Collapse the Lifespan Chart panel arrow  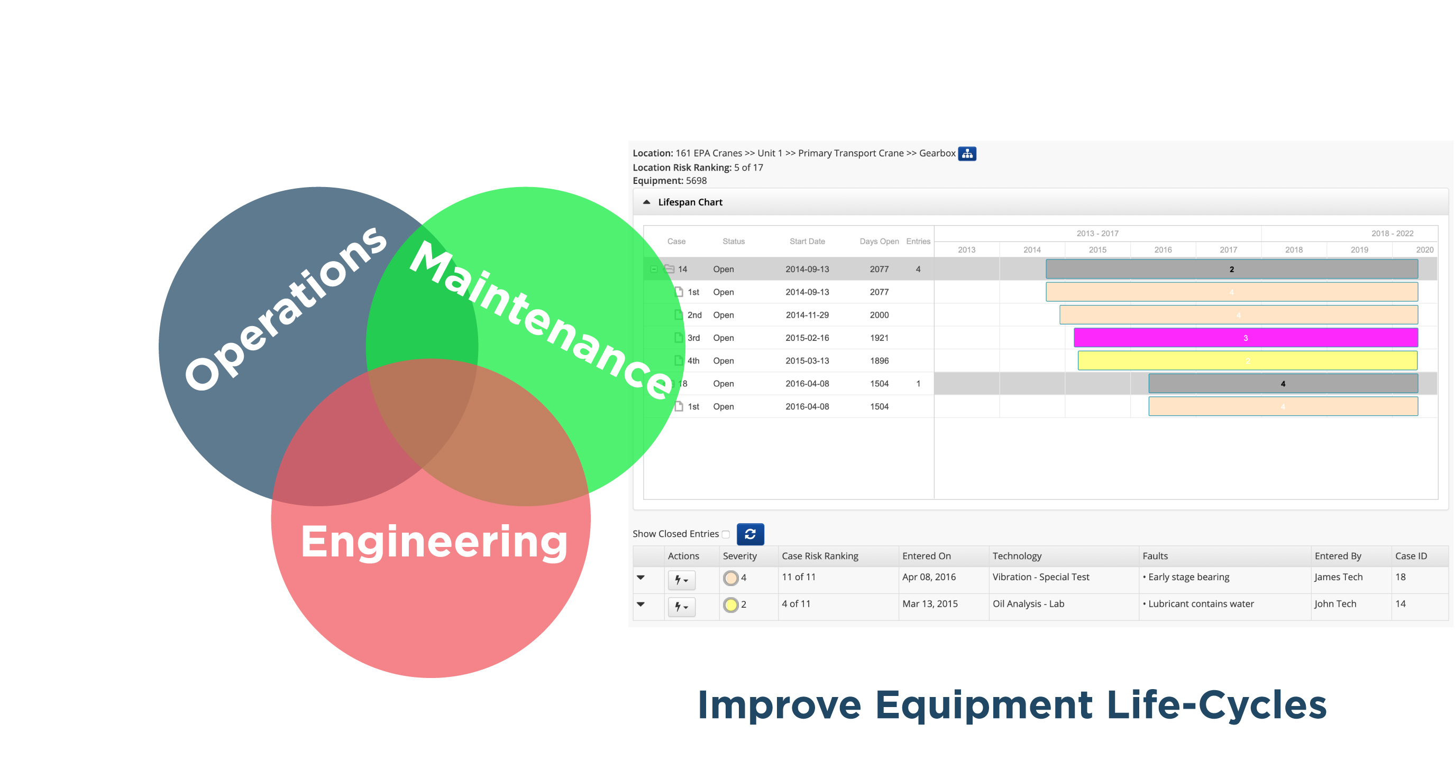coord(647,202)
